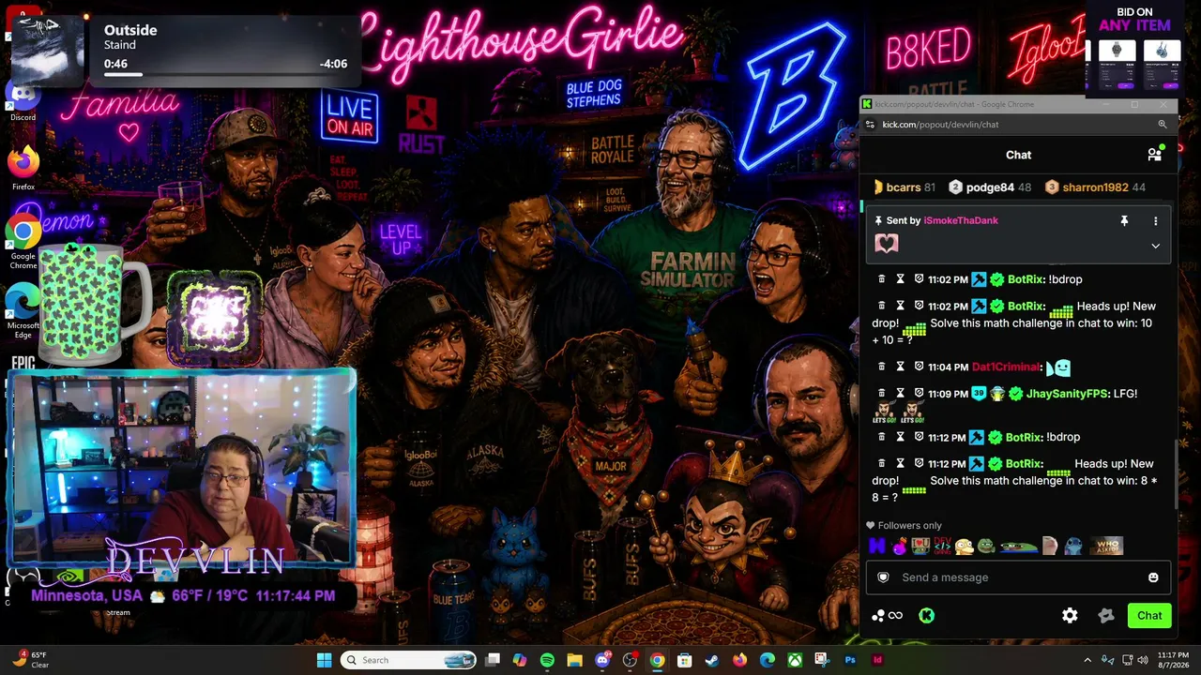1201x675 pixels.
Task: Open the chat user list icon
Action: pyautogui.click(x=1155, y=155)
